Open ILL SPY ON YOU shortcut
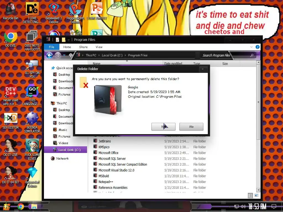 32,69
